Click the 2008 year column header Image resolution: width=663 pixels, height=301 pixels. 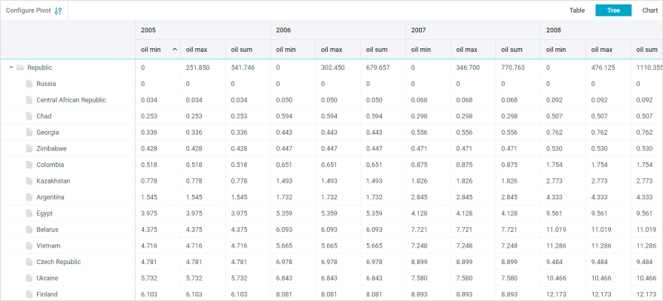(x=554, y=30)
